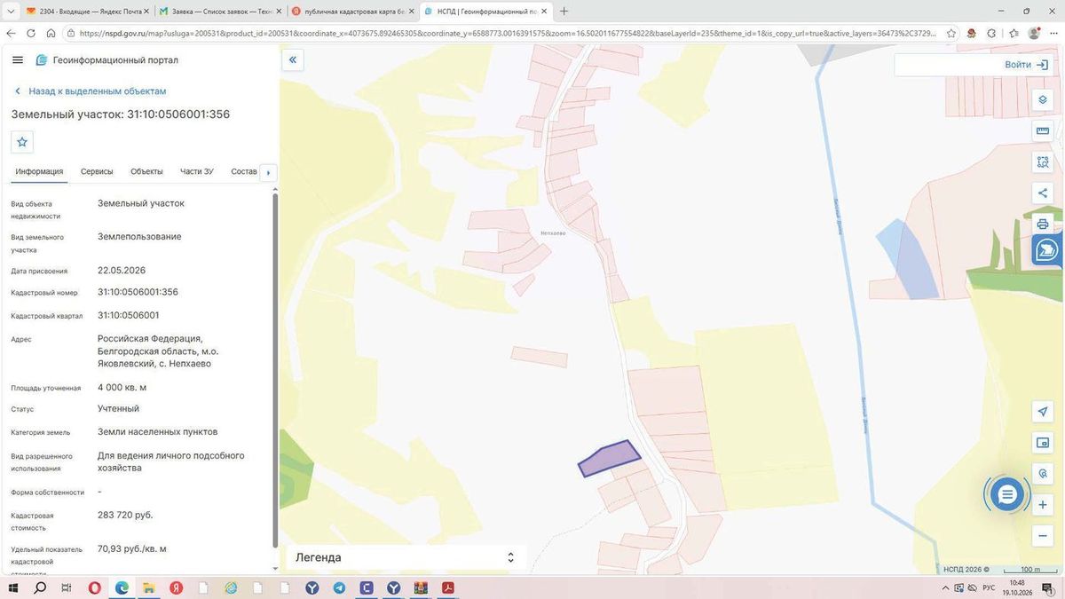Click the РУС language indicator
The height and width of the screenshot is (599, 1065).
tap(989, 588)
